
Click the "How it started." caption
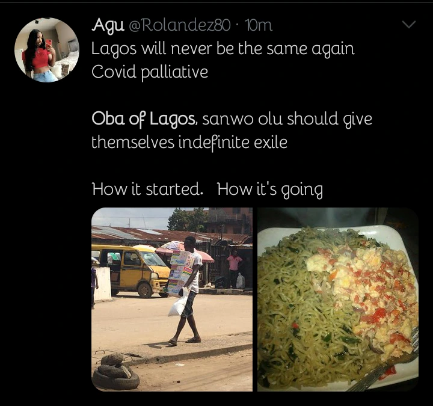pos(147,189)
